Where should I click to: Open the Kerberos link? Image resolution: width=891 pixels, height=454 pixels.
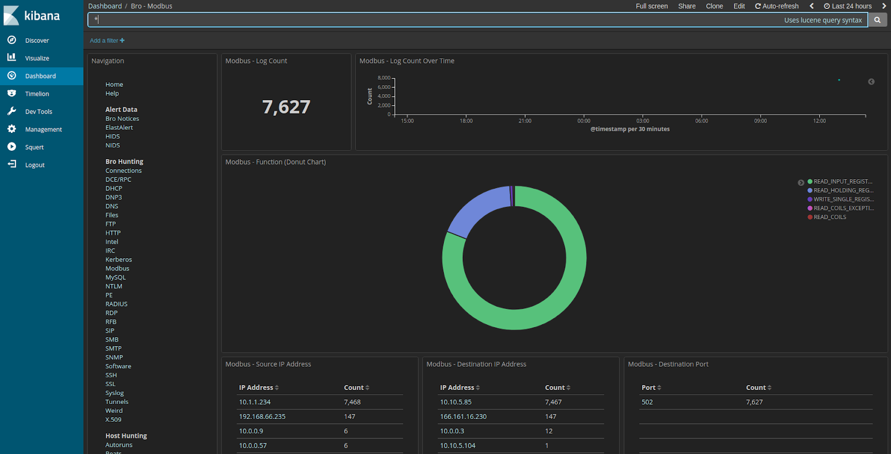point(119,260)
